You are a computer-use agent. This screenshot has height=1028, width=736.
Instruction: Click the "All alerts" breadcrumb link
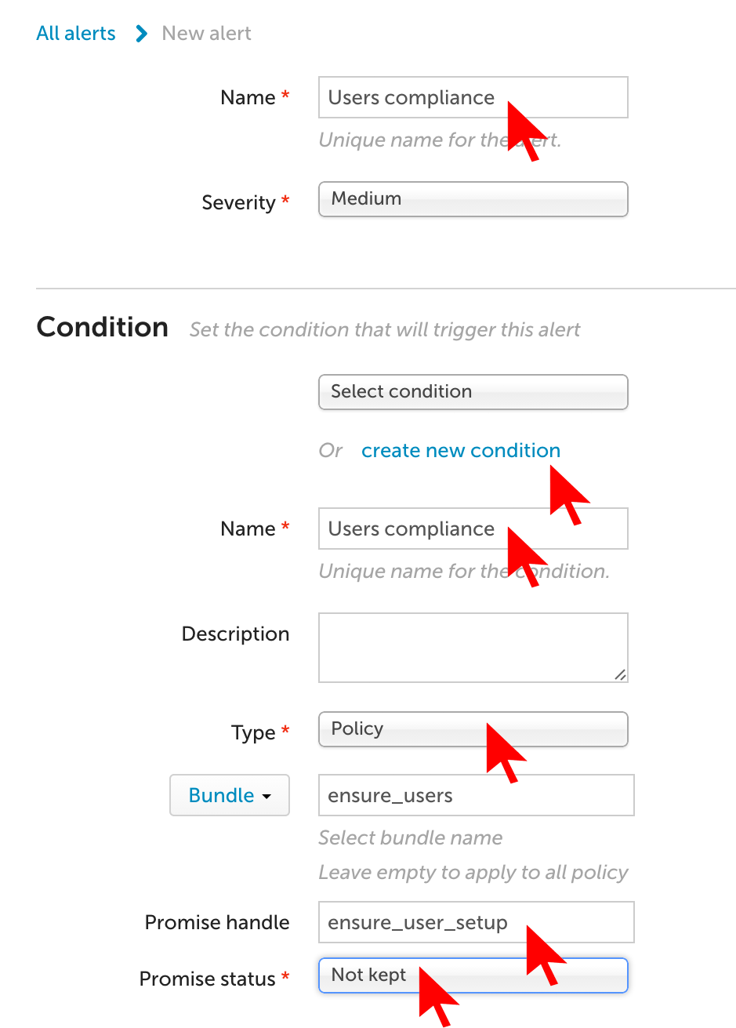pyautogui.click(x=76, y=34)
